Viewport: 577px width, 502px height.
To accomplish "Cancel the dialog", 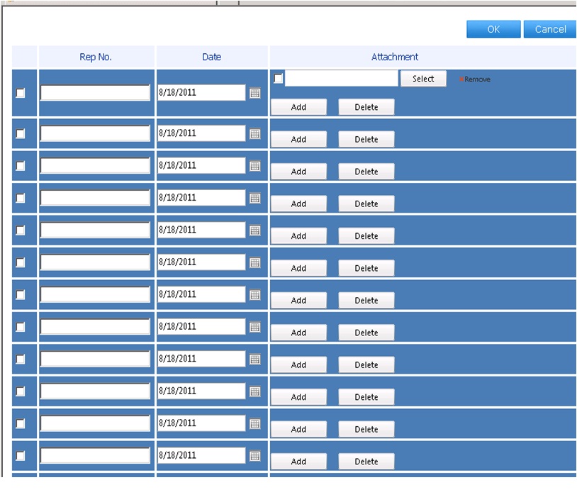I will pos(550,29).
